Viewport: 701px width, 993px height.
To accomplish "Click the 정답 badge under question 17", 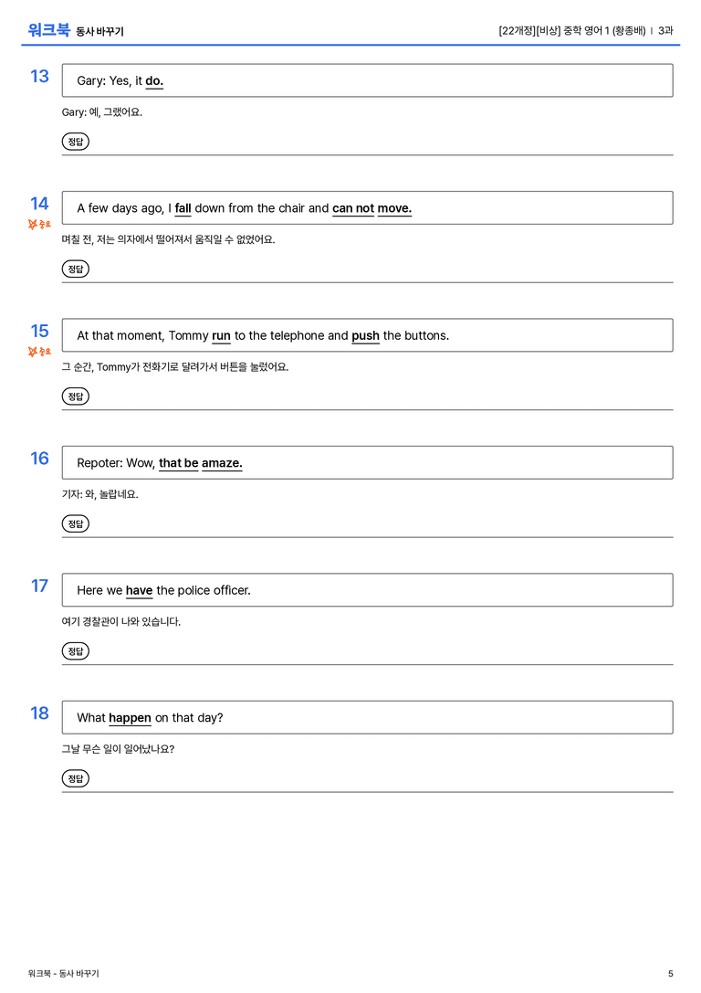I will click(75, 651).
